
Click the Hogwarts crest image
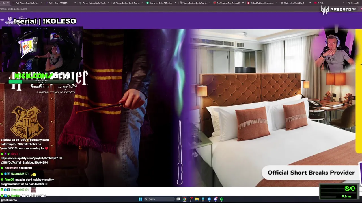point(27,122)
